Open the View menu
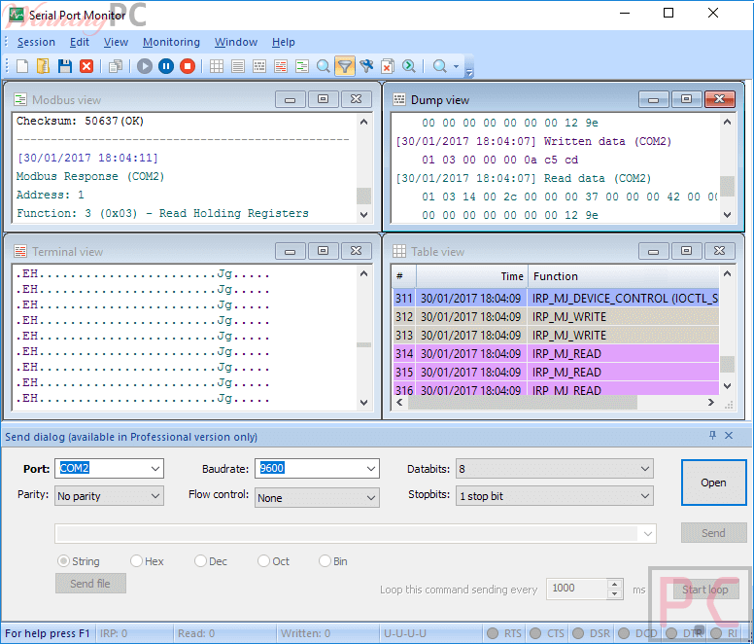The width and height of the screenshot is (754, 644). (x=116, y=43)
